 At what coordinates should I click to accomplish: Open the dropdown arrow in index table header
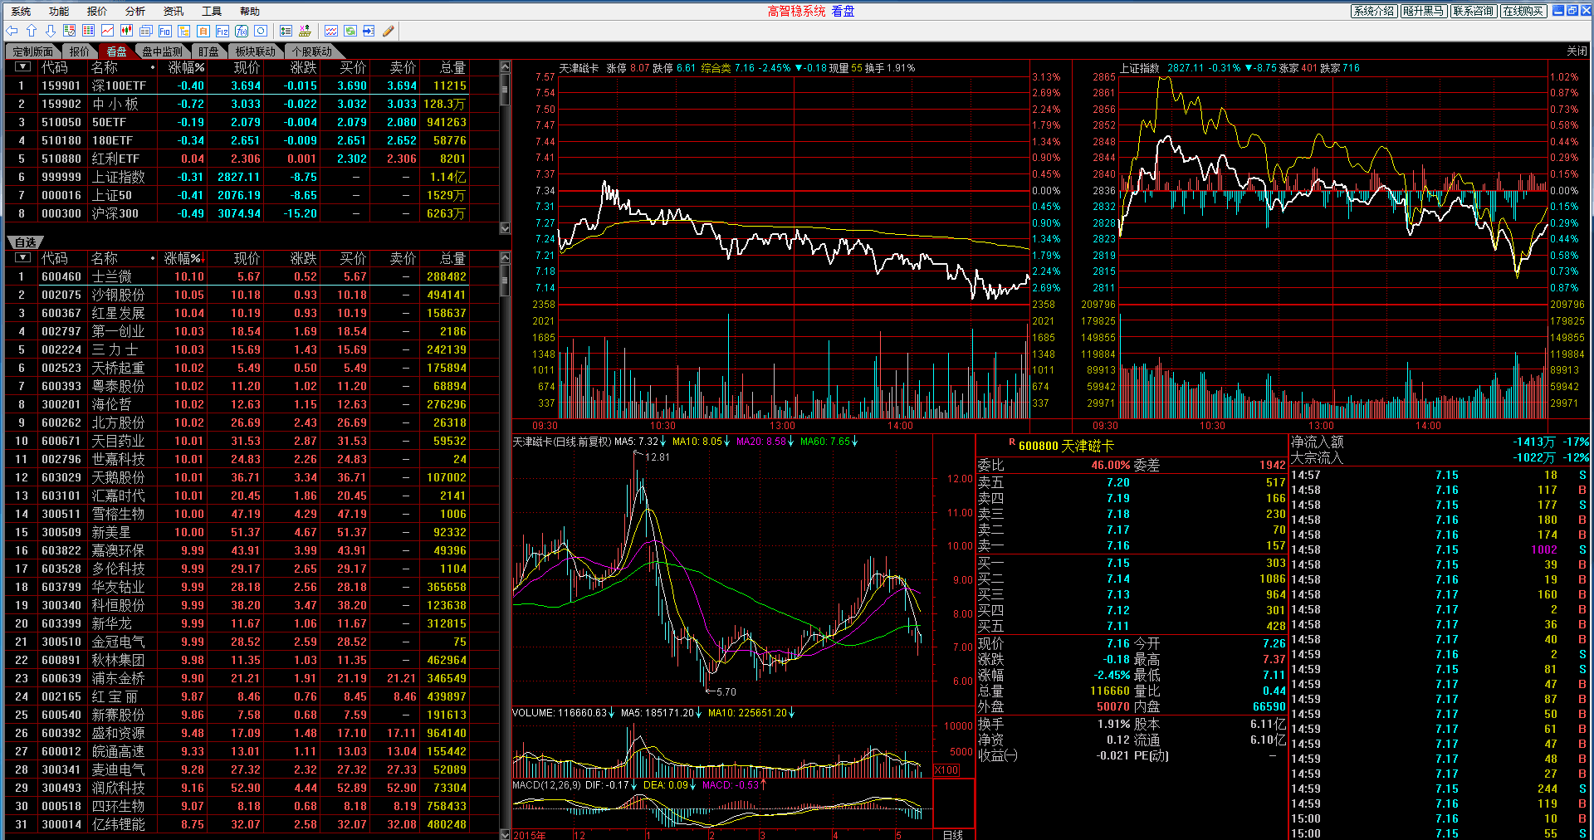(x=23, y=67)
